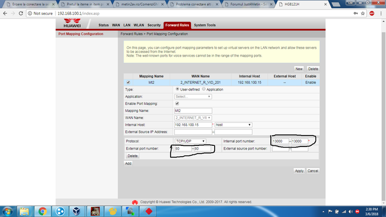This screenshot has width=386, height=217.
Task: Open the WLAN menu
Action: tap(139, 25)
